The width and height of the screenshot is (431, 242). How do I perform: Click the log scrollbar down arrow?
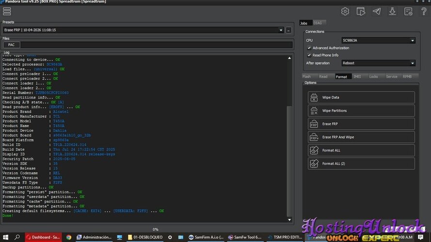[289, 220]
